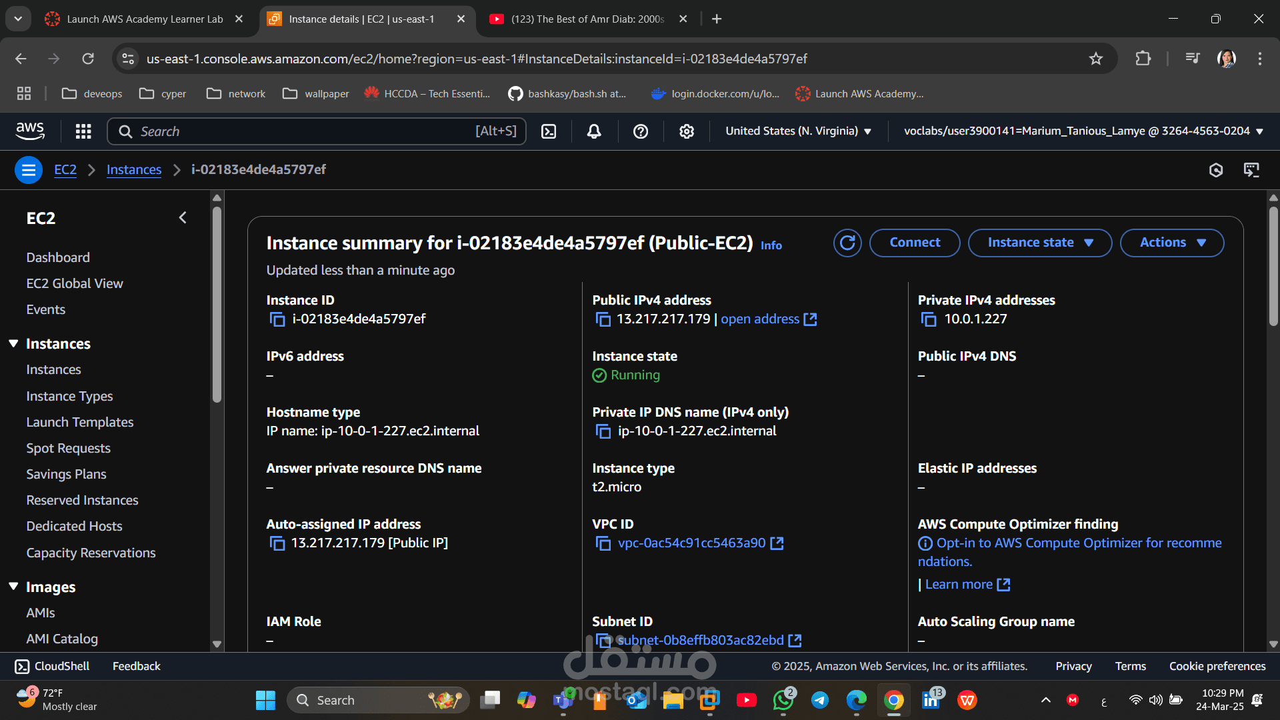Open AWS console settings gear
The width and height of the screenshot is (1280, 720).
687,131
